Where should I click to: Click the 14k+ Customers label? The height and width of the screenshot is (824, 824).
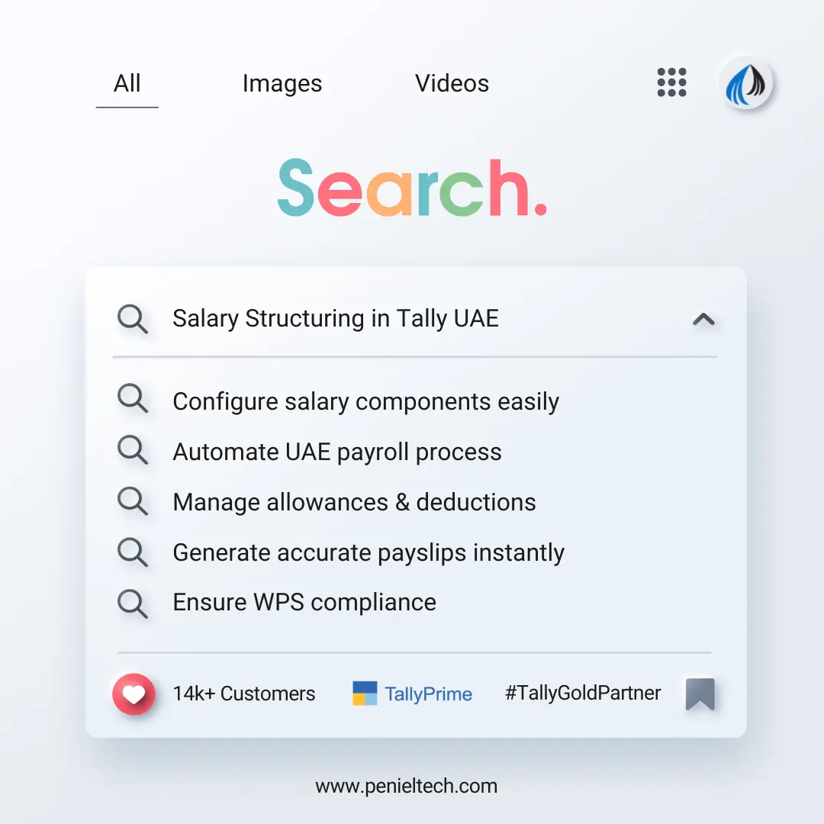[244, 694]
